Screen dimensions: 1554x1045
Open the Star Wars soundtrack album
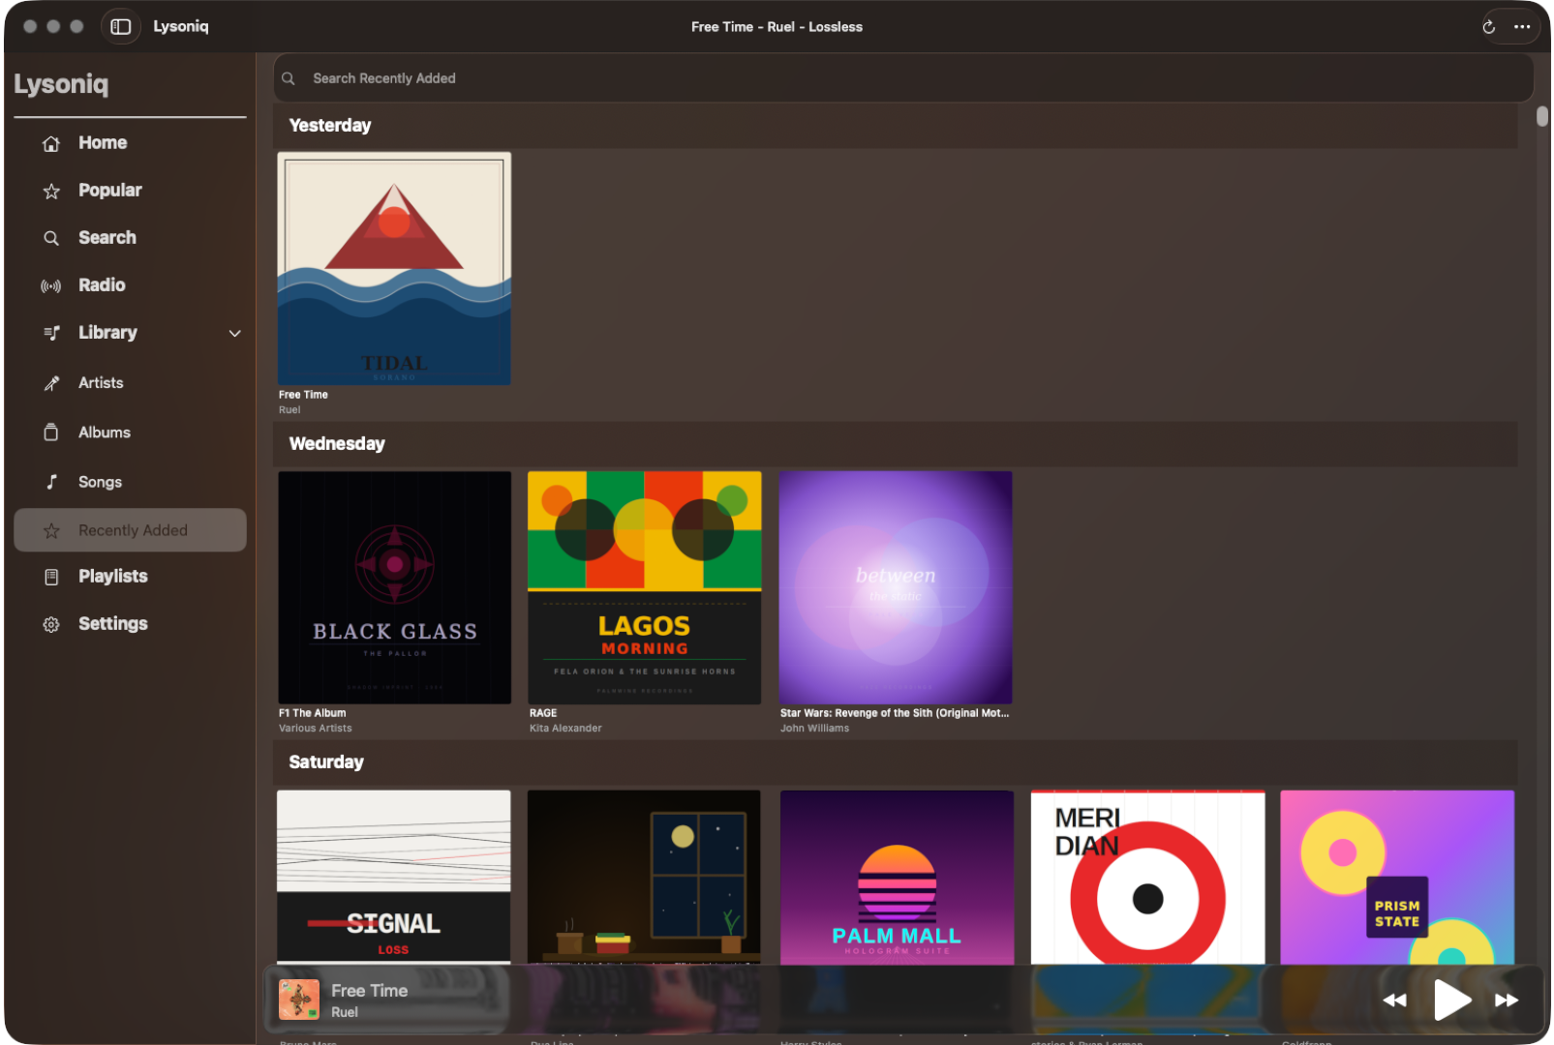coord(895,587)
